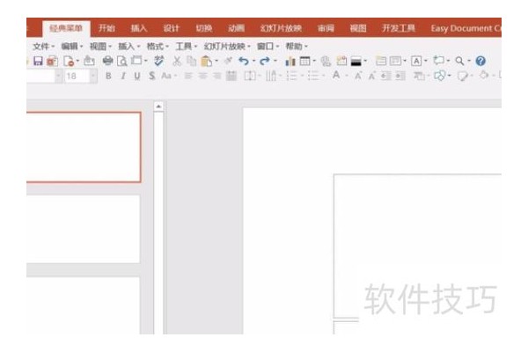Open the 工具 menu
Viewport: 528px width, 352px height.
tap(186, 46)
